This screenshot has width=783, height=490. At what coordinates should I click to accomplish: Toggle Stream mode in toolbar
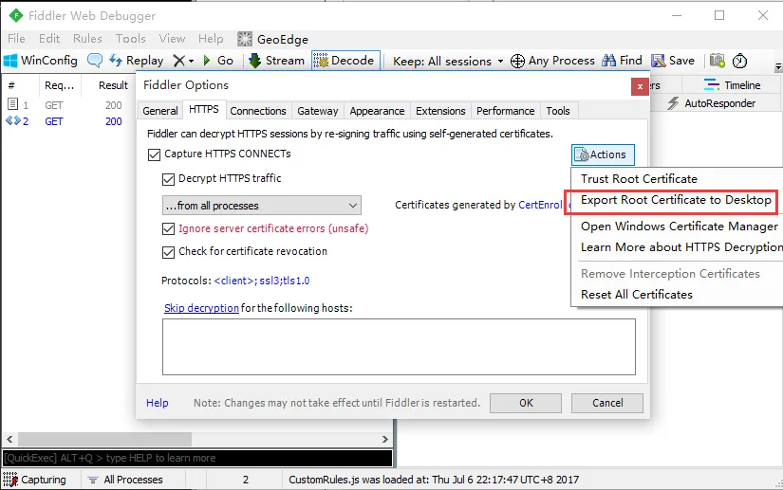coord(276,61)
